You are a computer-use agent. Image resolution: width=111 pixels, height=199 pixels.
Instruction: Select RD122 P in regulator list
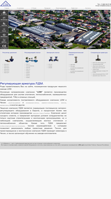tap(7, 73)
